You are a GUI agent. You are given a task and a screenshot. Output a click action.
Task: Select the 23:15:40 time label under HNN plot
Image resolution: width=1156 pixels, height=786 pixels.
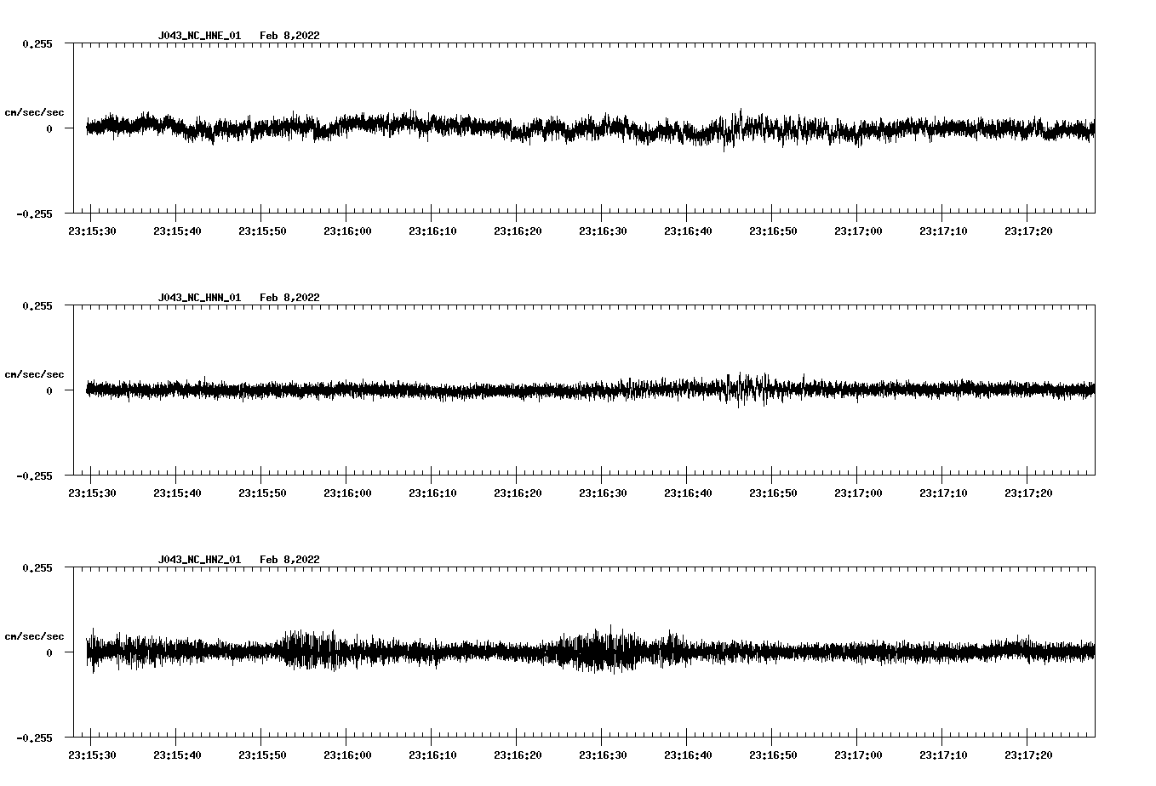[176, 493]
